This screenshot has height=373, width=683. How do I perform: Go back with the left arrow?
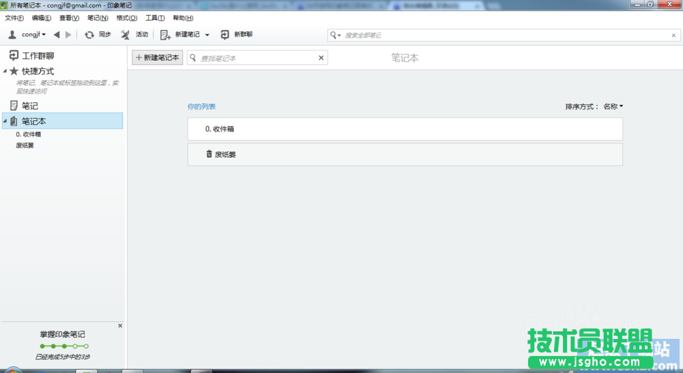pos(57,34)
